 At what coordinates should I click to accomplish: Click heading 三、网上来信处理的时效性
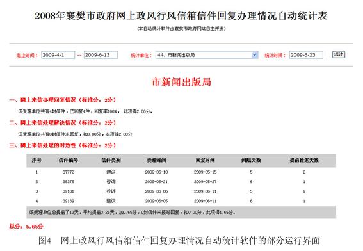pos(63,145)
